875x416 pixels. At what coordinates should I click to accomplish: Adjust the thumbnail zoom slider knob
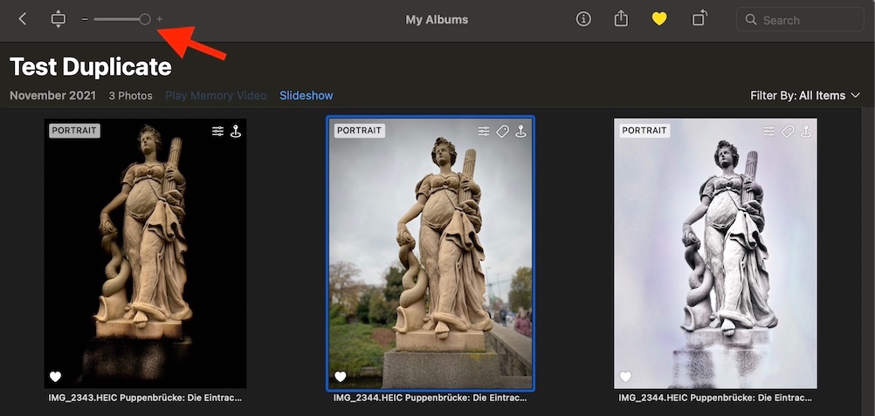145,19
